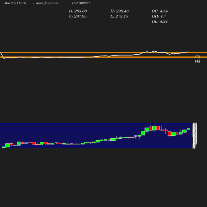Click the 'BSE 500337' symbol label
207x207 pixels.
tap(81, 3)
